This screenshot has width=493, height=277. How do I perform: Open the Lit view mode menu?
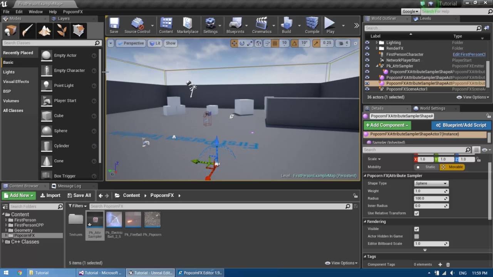pyautogui.click(x=155, y=43)
